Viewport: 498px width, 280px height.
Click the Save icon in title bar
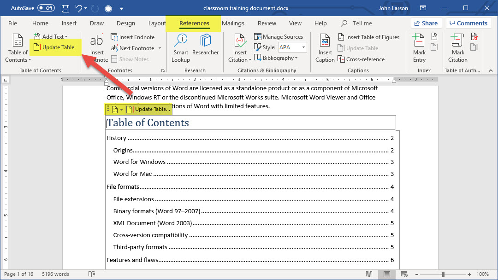point(65,8)
